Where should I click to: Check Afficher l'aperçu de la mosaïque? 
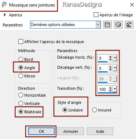[x=21, y=42]
